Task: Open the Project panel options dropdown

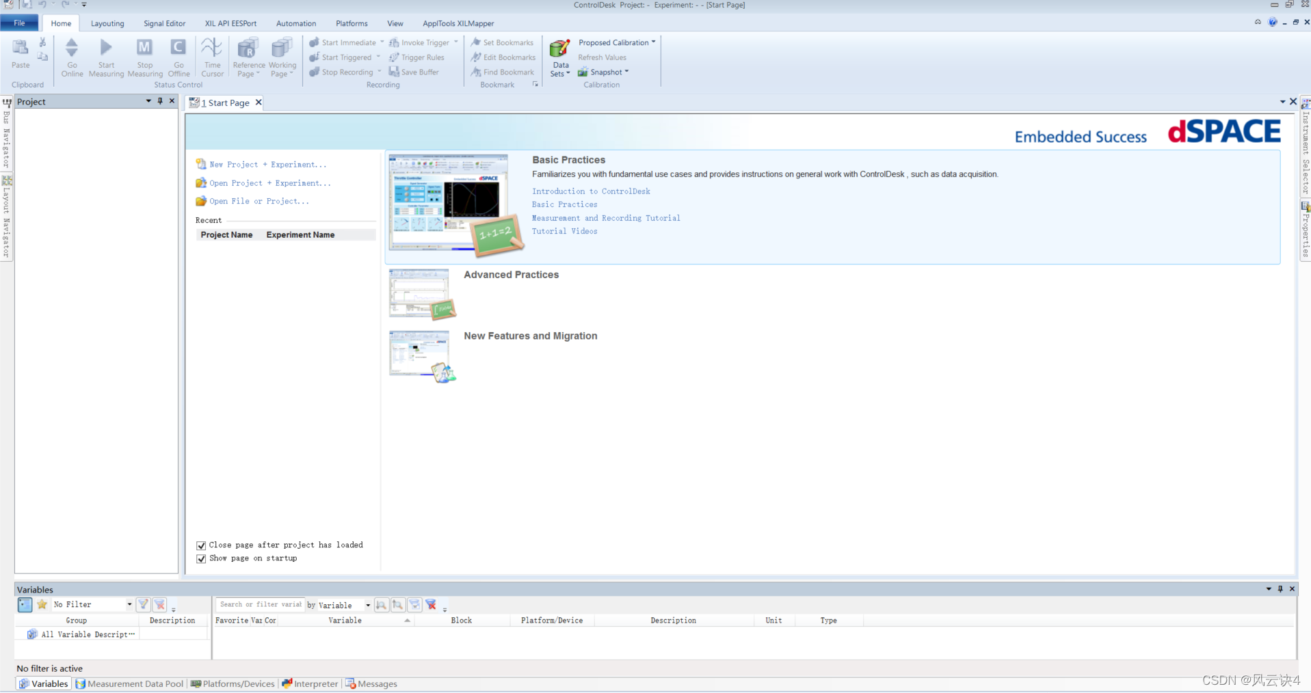Action: tap(148, 101)
